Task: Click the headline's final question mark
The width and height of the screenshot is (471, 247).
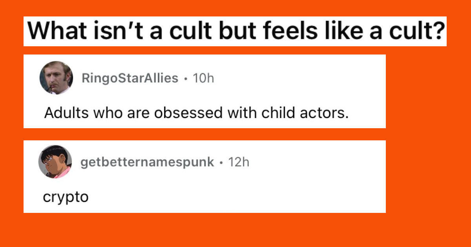Action: pyautogui.click(x=437, y=32)
